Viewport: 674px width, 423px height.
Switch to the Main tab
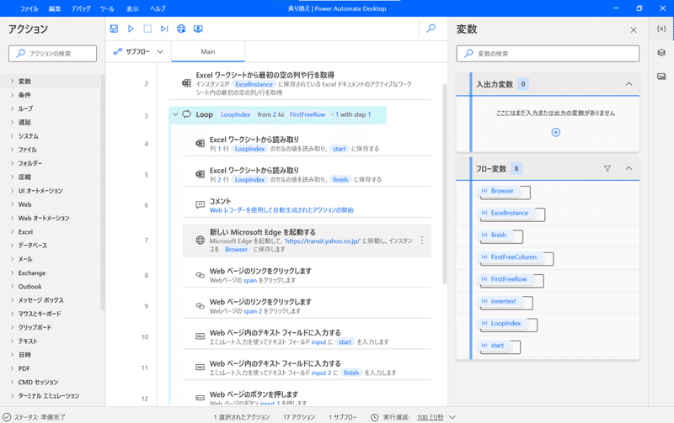(208, 51)
